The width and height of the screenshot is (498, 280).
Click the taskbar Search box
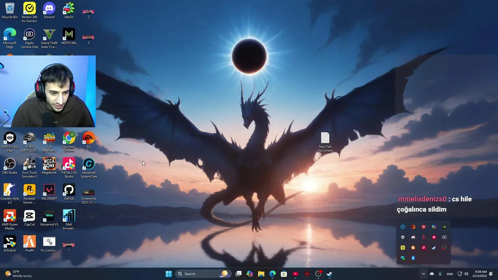tap(203, 274)
